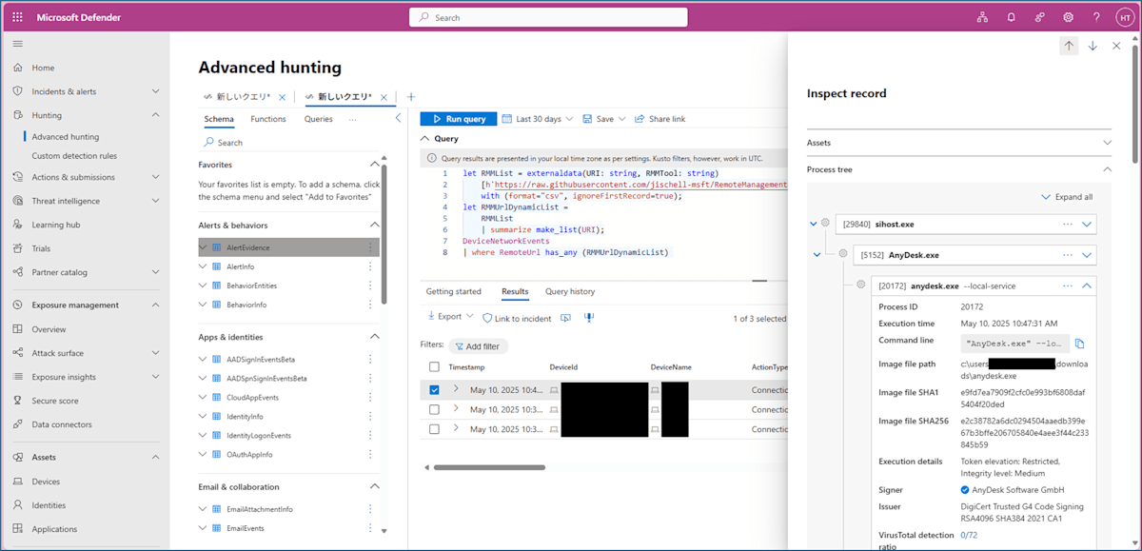Click the Trials sidebar icon

[x=18, y=248]
